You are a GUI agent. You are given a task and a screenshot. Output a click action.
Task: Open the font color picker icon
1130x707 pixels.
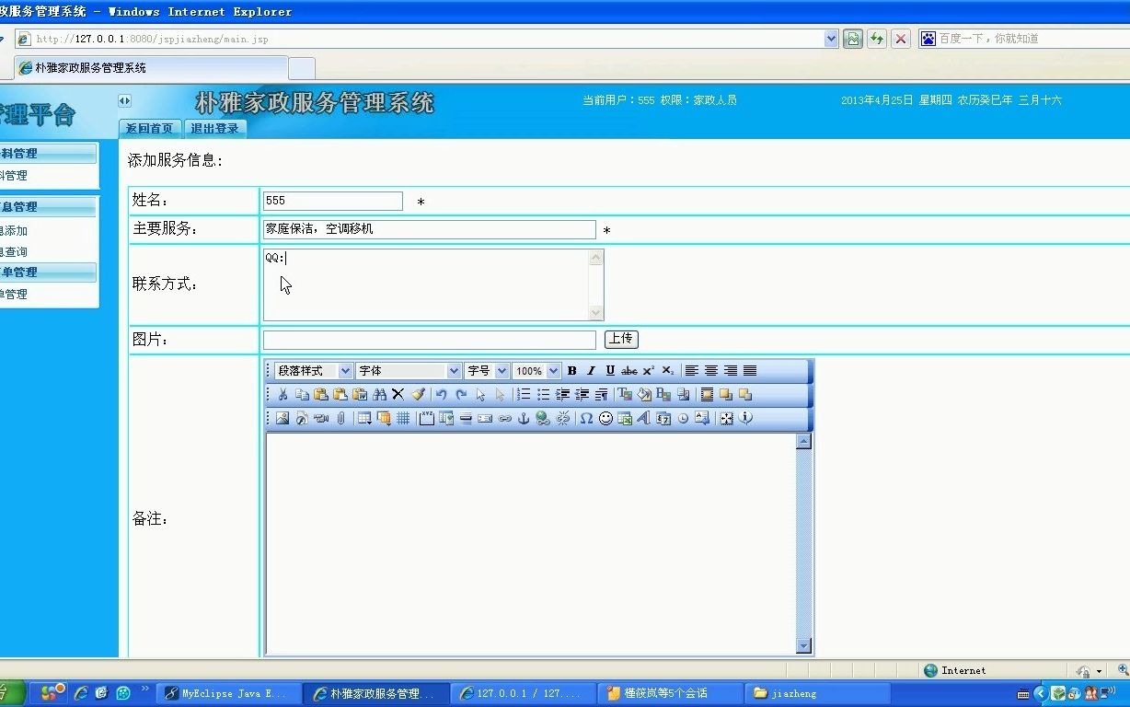tap(624, 393)
